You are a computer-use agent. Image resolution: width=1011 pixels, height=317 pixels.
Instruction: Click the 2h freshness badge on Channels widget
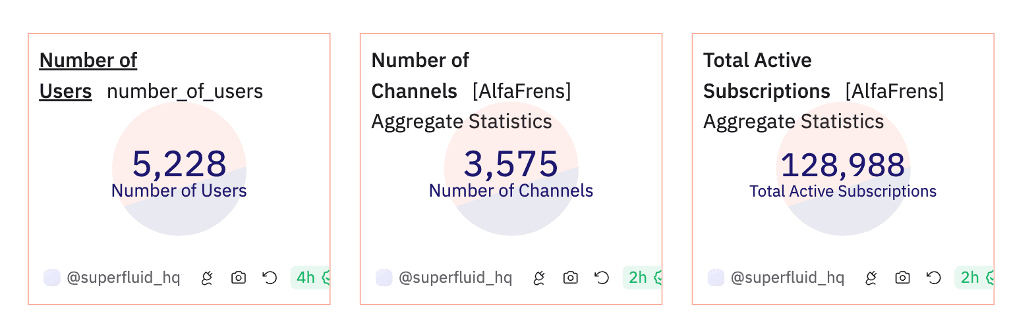click(642, 278)
